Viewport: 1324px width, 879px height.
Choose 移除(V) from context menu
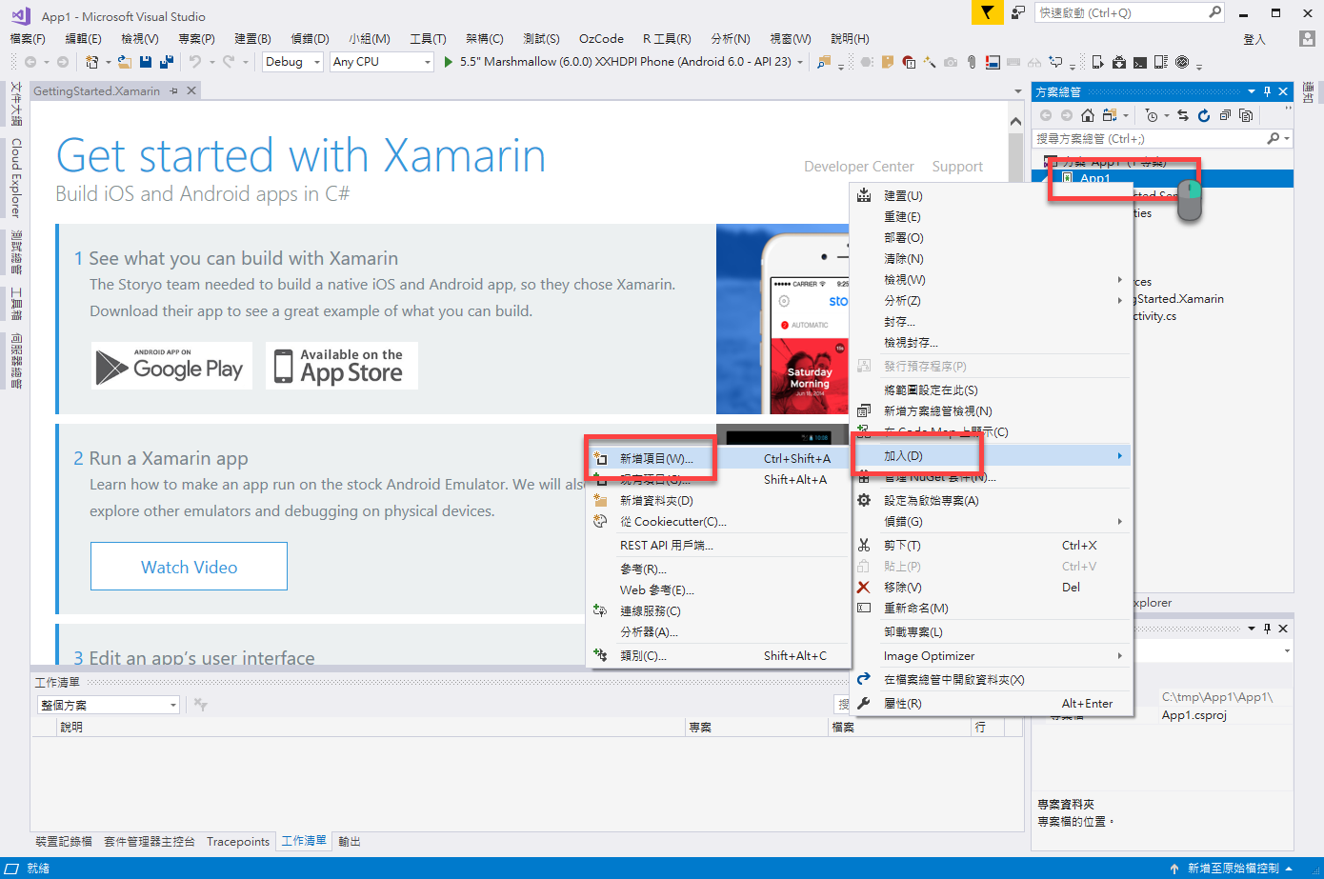point(991,588)
